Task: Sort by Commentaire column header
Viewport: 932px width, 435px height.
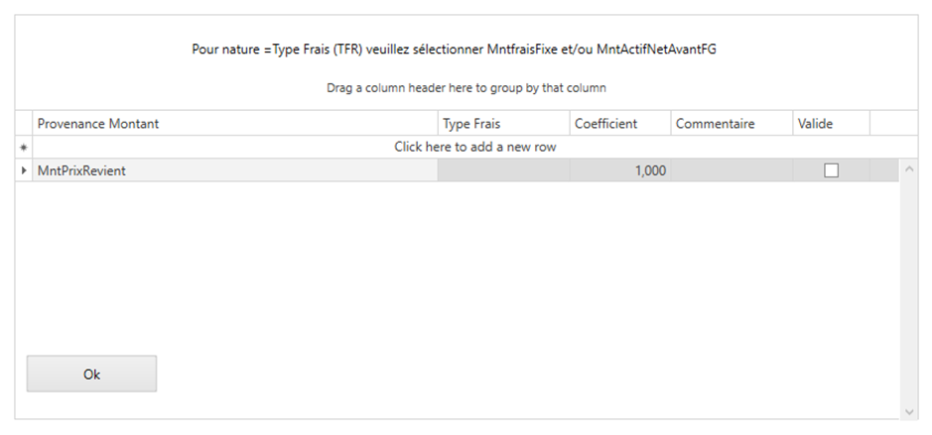Action: (732, 124)
